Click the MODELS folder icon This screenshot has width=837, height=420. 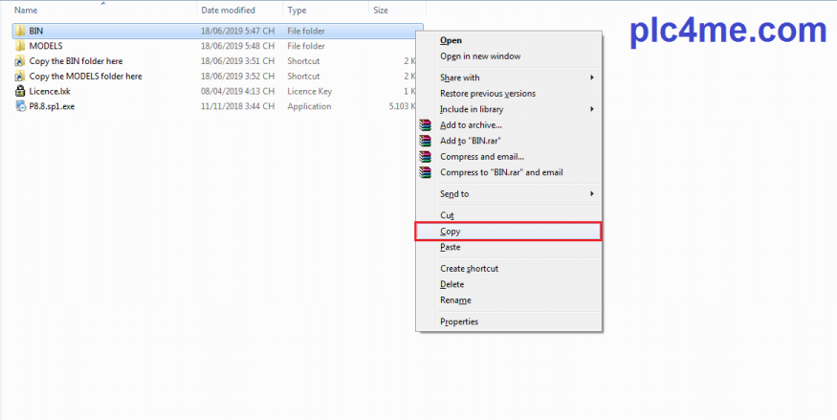(20, 46)
